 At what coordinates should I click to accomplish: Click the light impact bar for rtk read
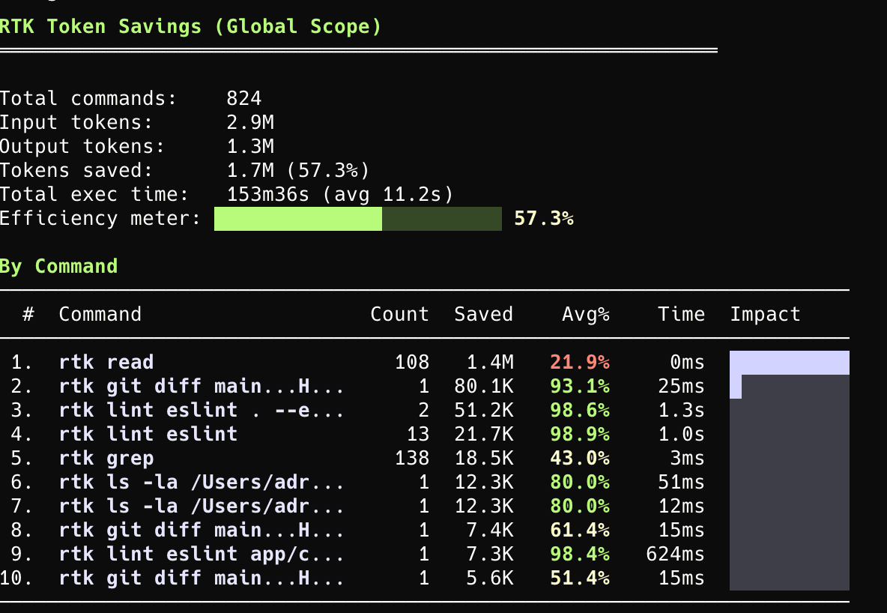coord(790,363)
